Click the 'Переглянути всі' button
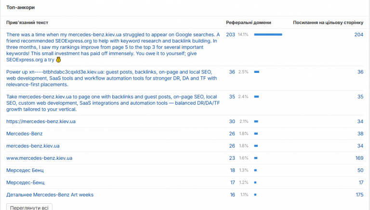Screen dimensions: 370x210 point(29,208)
